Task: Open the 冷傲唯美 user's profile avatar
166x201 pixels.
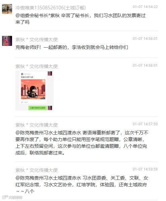Action: (x=7, y=9)
